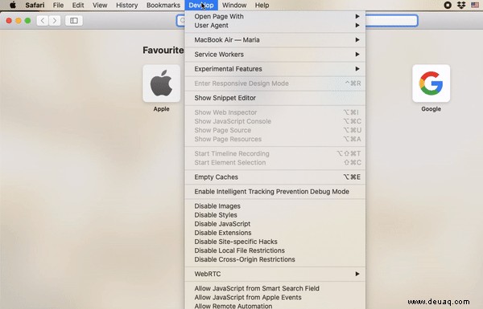Go forward with the forward arrow

[55, 21]
